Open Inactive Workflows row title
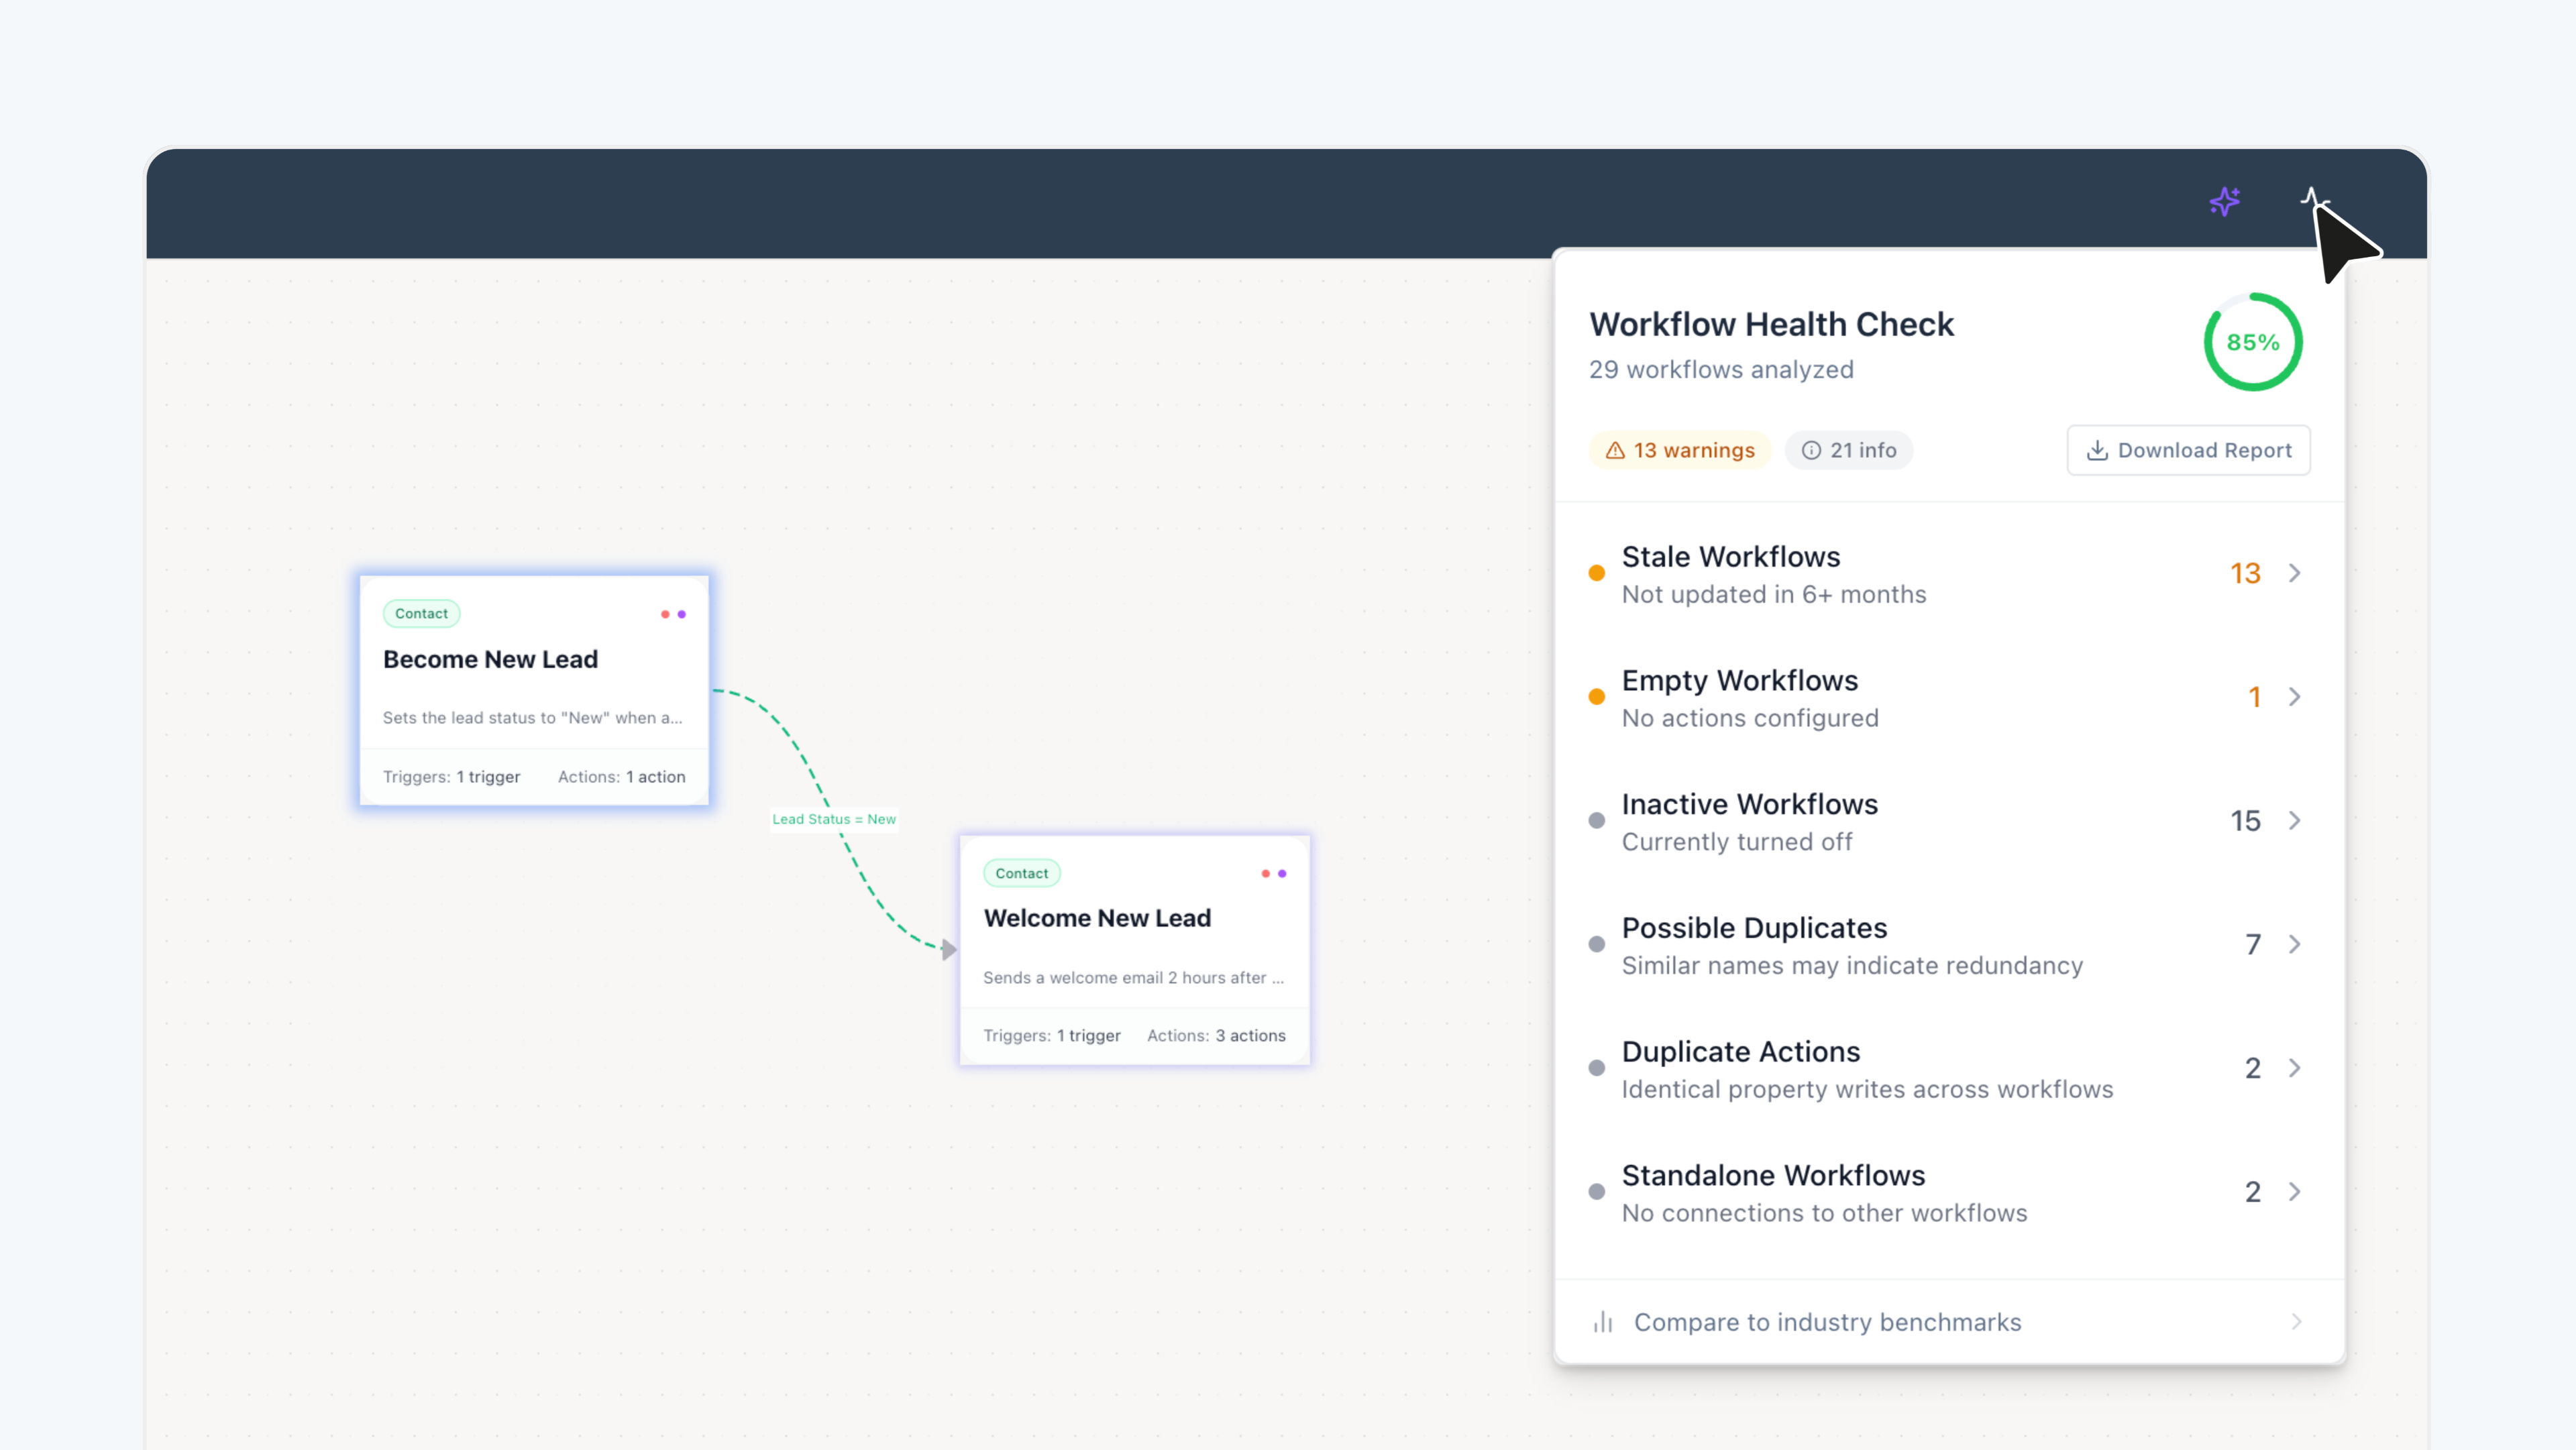Image resolution: width=2576 pixels, height=1450 pixels. tap(1750, 804)
